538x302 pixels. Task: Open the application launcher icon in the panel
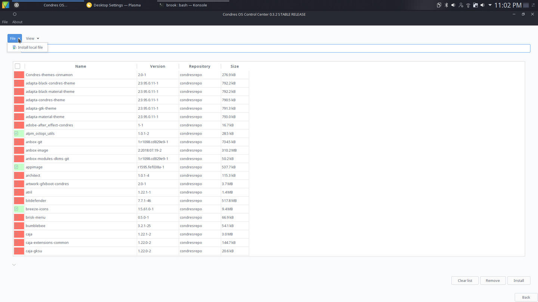coord(5,5)
